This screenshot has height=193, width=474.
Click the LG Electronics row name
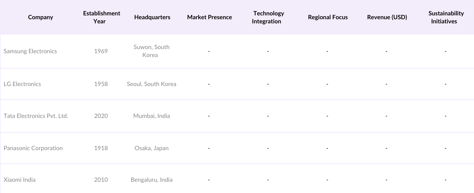click(22, 84)
